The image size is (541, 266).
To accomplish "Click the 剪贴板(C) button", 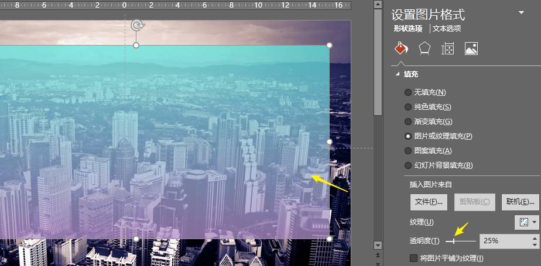I will click(x=474, y=202).
